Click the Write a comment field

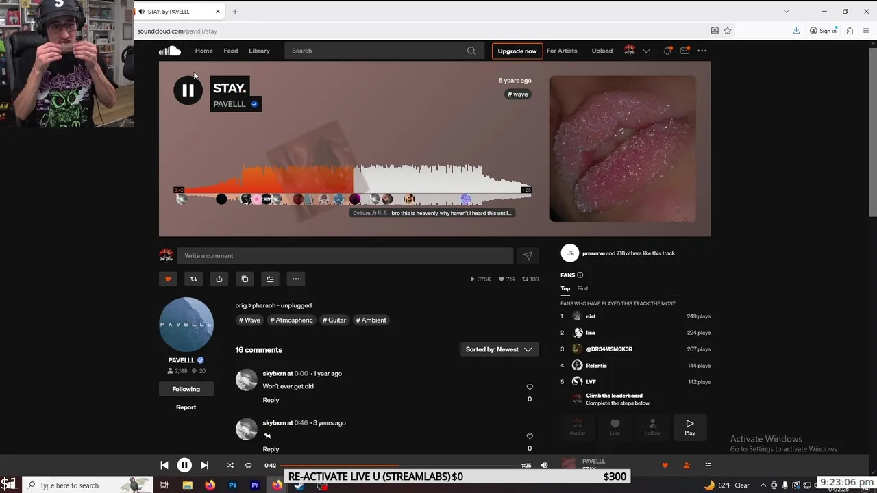coord(345,256)
